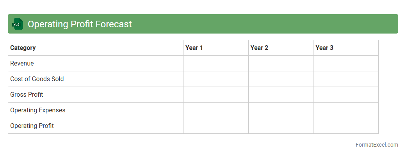Open the FormatExcel.com link
406x156 pixels.
click(377, 145)
